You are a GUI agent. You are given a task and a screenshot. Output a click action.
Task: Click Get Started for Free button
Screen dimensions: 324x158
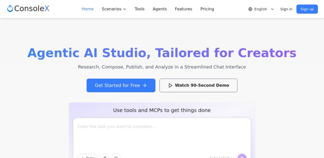121,85
